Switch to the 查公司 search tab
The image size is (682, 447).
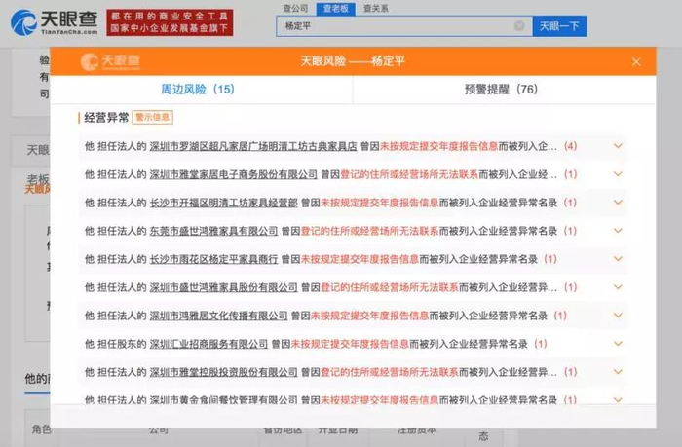[x=295, y=8]
